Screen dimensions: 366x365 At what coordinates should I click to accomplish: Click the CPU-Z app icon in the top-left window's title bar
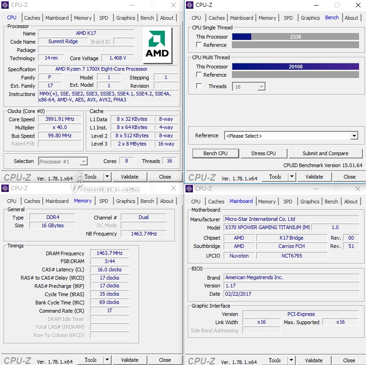[5, 5]
